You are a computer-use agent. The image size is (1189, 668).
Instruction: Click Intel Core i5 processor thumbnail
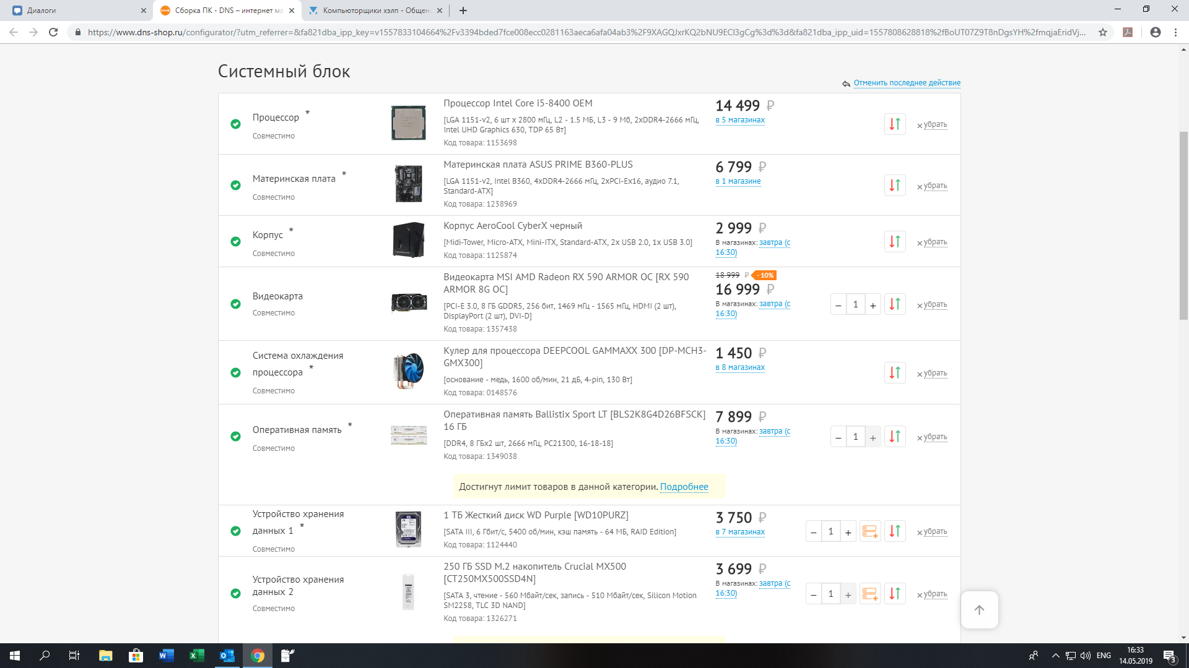408,122
